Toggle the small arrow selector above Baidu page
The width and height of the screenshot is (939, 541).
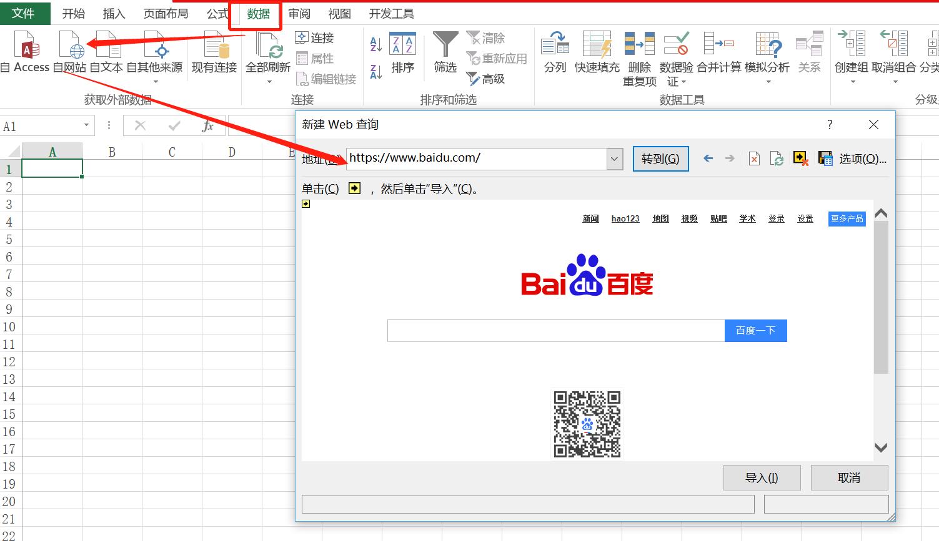(306, 203)
